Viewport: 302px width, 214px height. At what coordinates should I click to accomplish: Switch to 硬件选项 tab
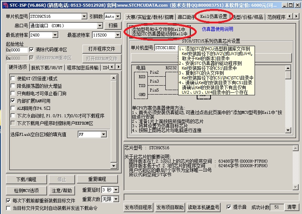click(18, 67)
